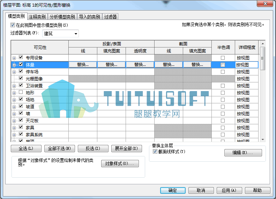The image size is (276, 199).
Task: Click the 编辑 button for host layers
Action: pyautogui.click(x=243, y=153)
